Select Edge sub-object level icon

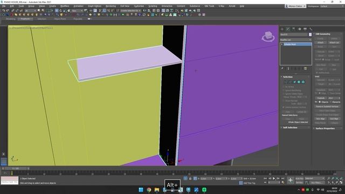tap(290, 82)
